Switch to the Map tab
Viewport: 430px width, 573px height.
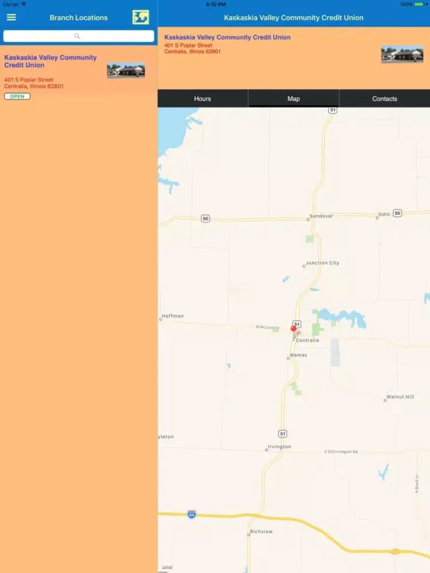[294, 99]
